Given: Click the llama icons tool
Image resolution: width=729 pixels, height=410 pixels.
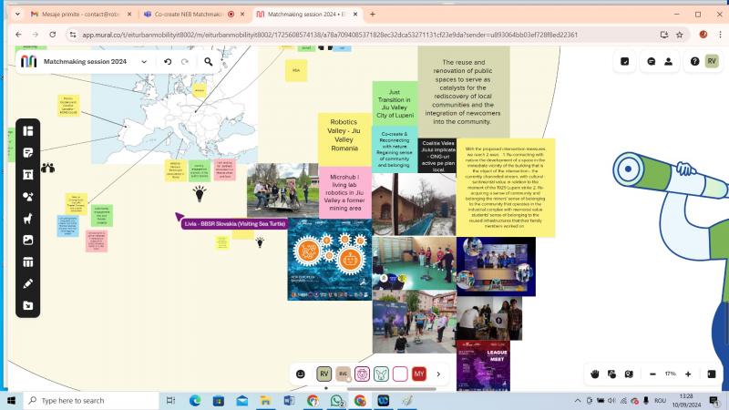Looking at the screenshot, I should point(28,218).
